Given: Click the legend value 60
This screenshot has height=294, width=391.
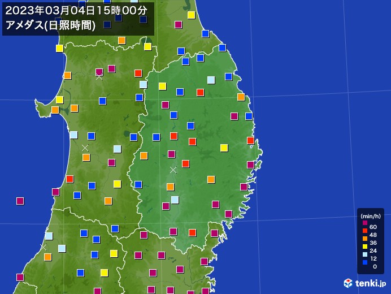Looking at the screenshot, I should [x=373, y=227].
